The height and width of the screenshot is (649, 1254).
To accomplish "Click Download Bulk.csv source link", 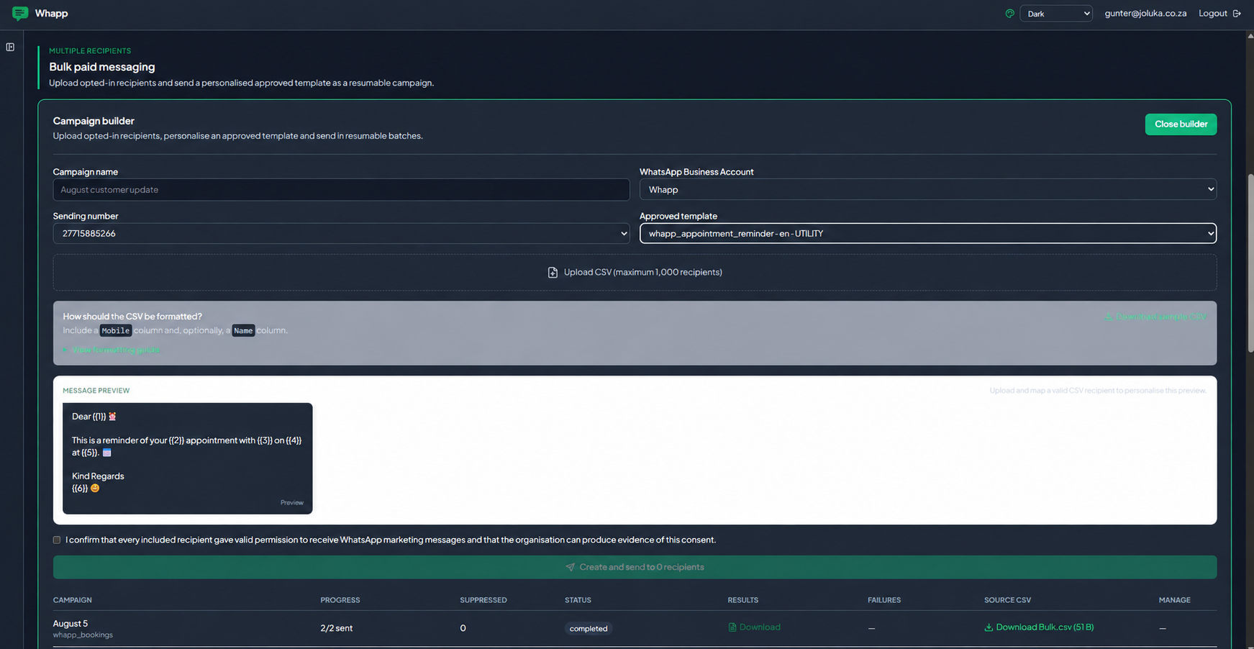I will (1039, 627).
